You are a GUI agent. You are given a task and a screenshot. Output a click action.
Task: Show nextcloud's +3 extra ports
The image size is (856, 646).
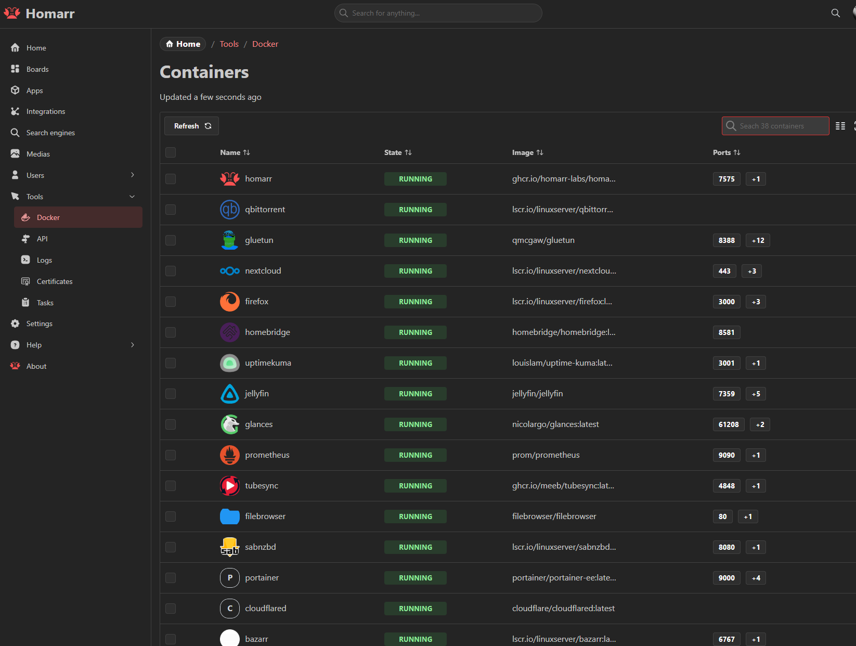(x=752, y=271)
